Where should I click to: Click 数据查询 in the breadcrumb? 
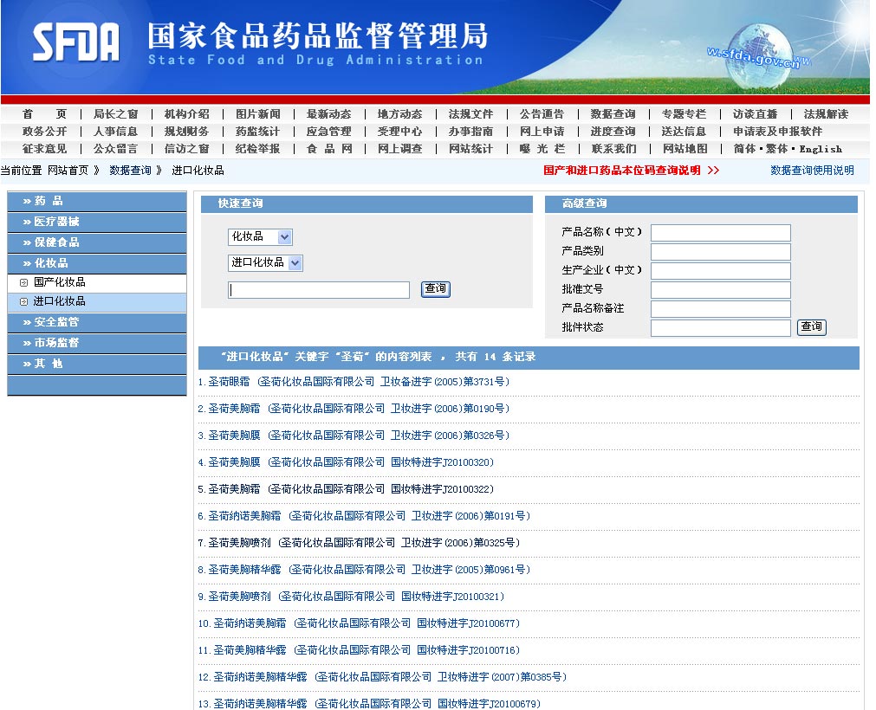point(130,171)
